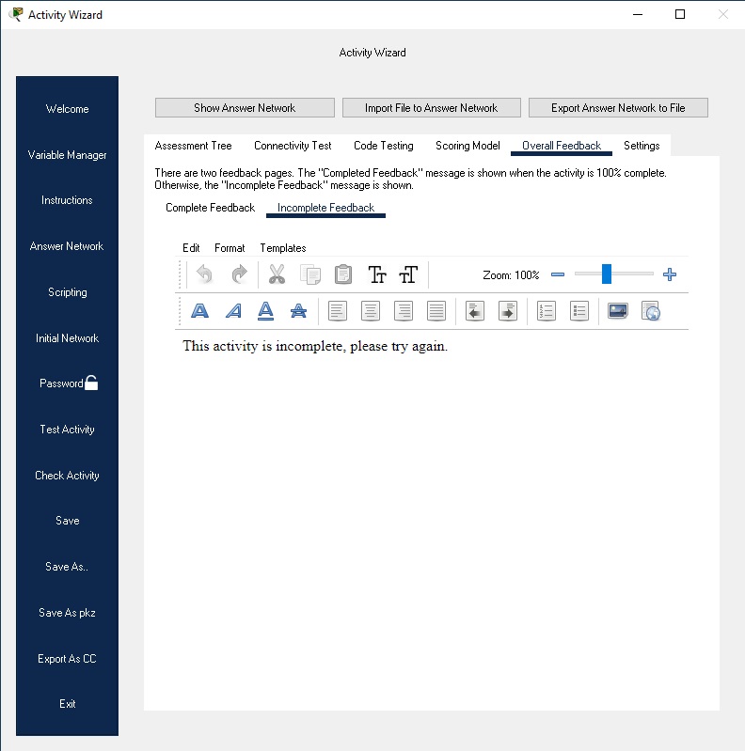Click the zoom in plus icon

pyautogui.click(x=670, y=274)
